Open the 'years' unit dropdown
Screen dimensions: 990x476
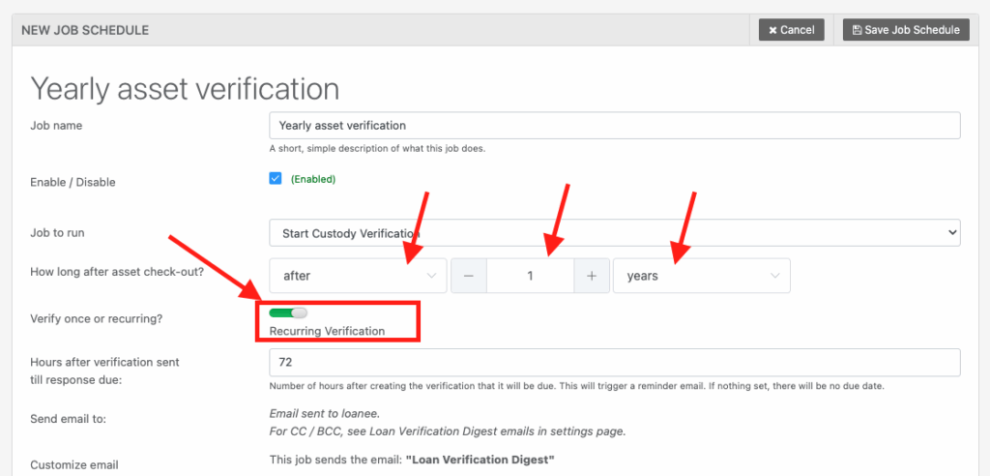pyautogui.click(x=702, y=276)
